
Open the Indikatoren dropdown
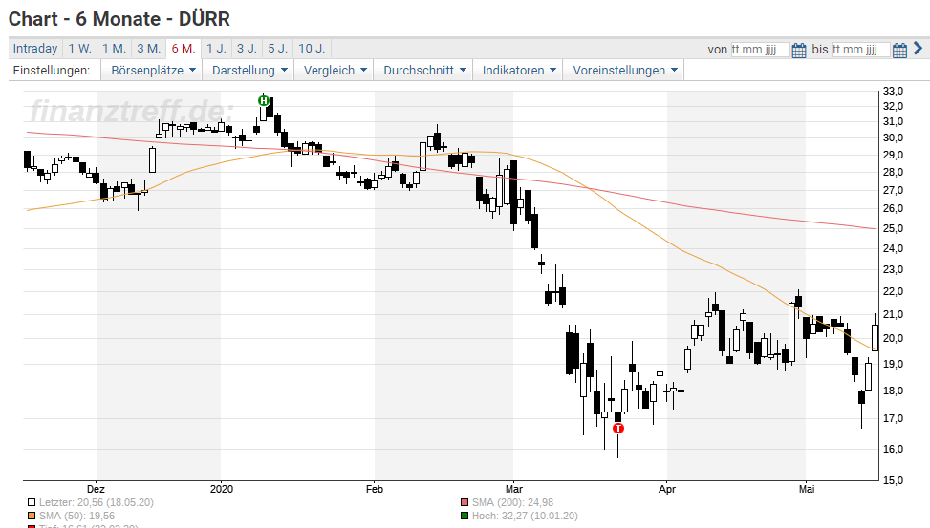518,70
